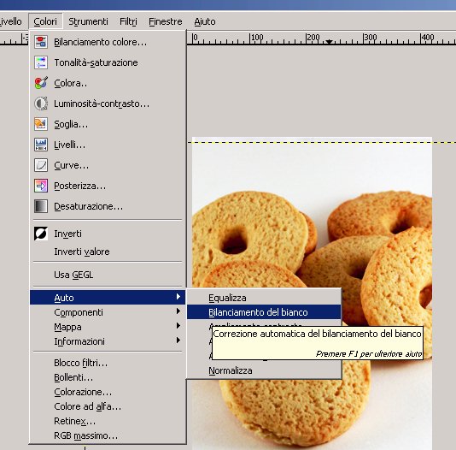
Task: Choose Retinex... entry
Action: click(108, 421)
